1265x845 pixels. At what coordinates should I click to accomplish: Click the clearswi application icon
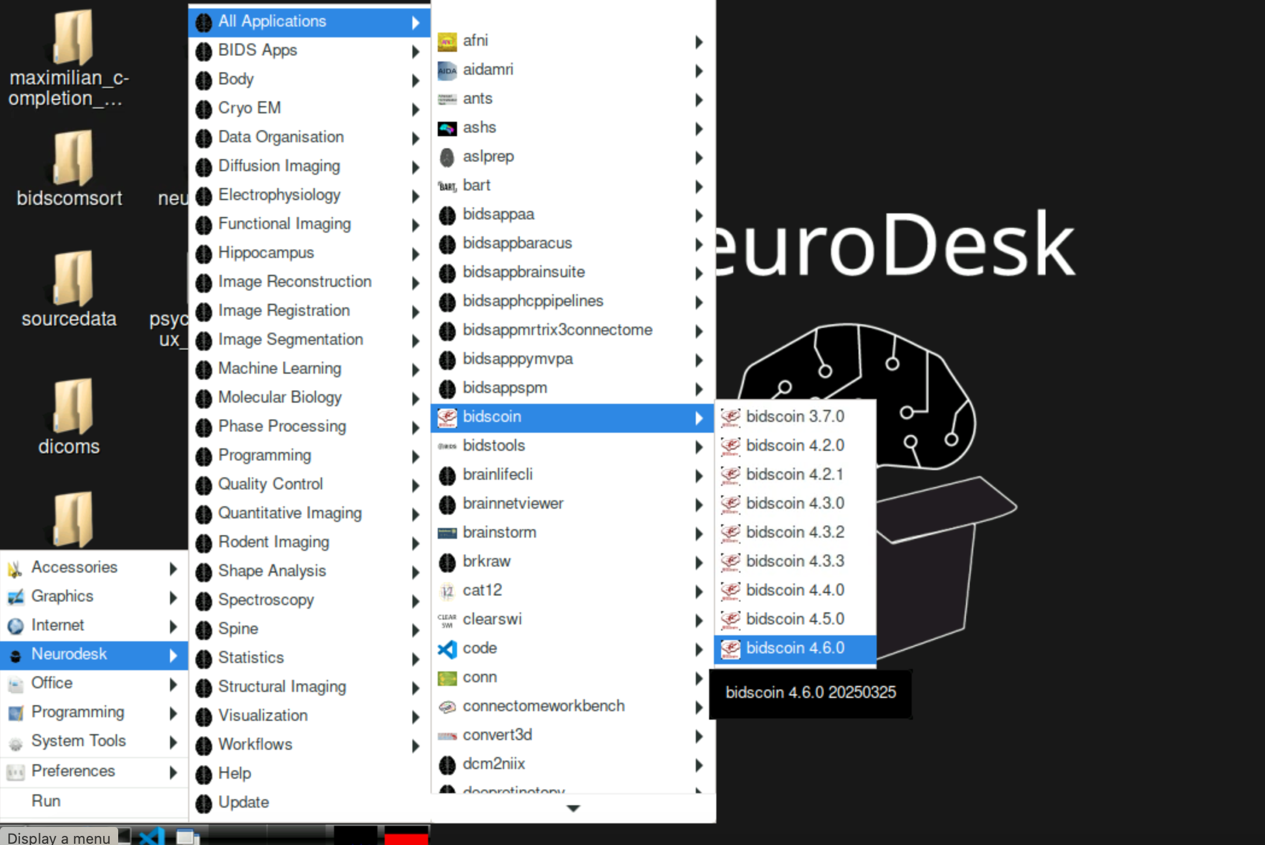click(447, 620)
